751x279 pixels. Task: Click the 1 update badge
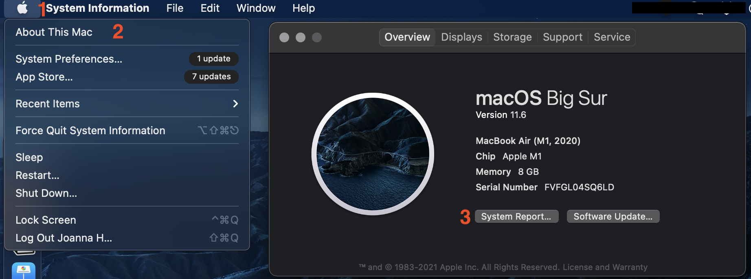coord(213,59)
